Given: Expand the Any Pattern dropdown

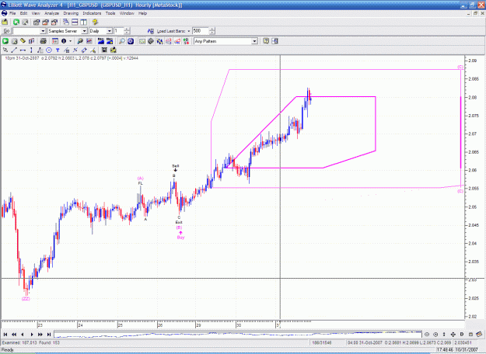Looking at the screenshot, I should point(254,41).
